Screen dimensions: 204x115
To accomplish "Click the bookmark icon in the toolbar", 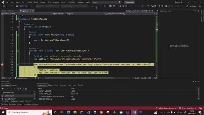I will (166, 6).
